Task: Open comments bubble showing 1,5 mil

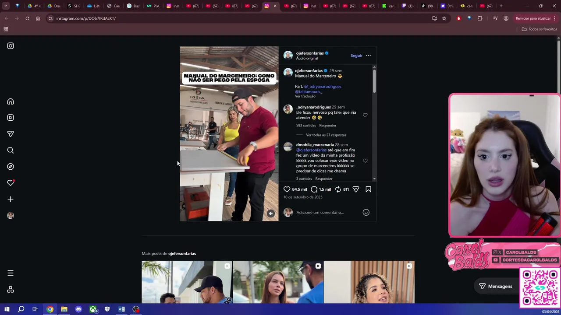Action: point(314,189)
